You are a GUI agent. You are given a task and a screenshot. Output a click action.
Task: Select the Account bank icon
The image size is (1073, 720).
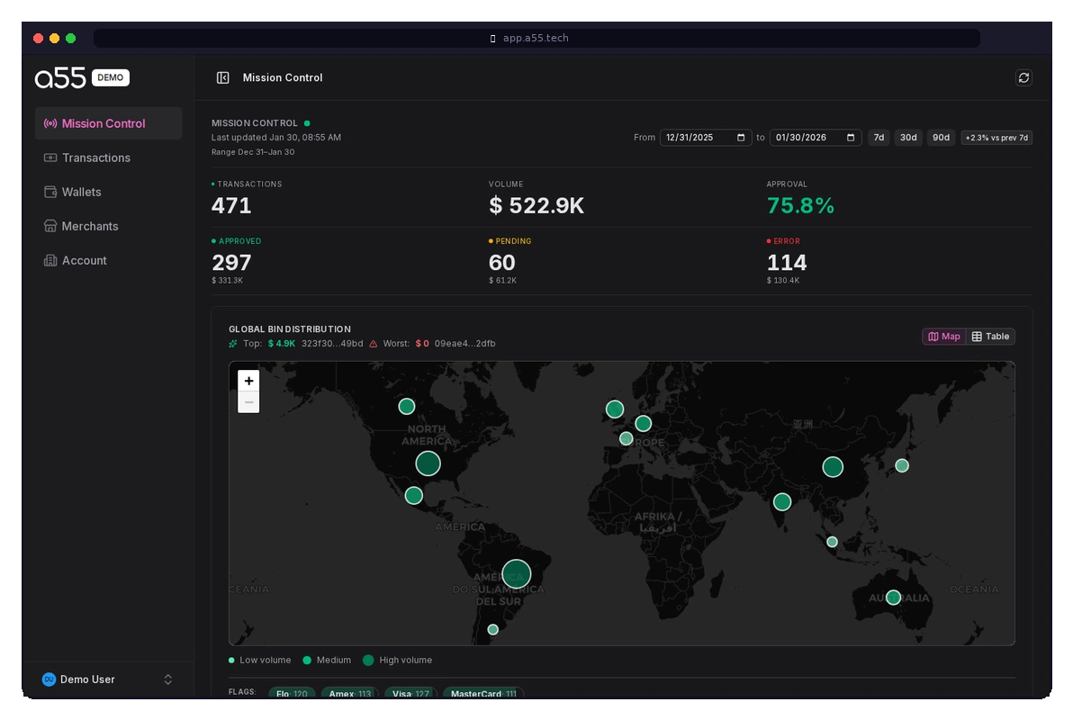point(50,260)
